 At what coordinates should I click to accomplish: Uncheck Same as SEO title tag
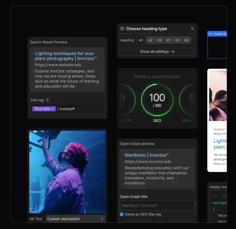[x=122, y=214]
